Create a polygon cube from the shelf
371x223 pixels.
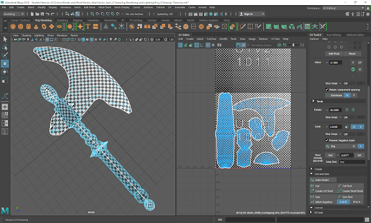coord(21,27)
